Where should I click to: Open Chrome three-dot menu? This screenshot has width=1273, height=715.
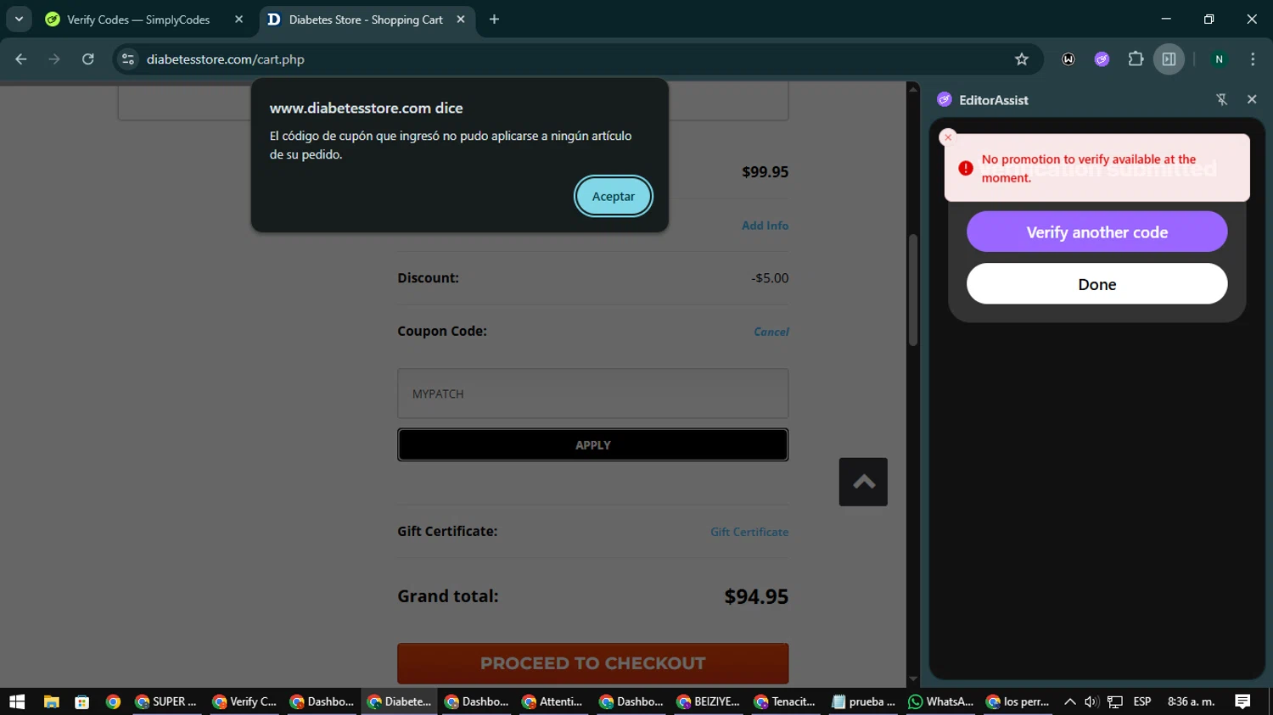tap(1253, 59)
